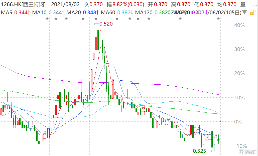Click the rightmost star event marker
The height and width of the screenshot is (156, 258).
point(218,19)
